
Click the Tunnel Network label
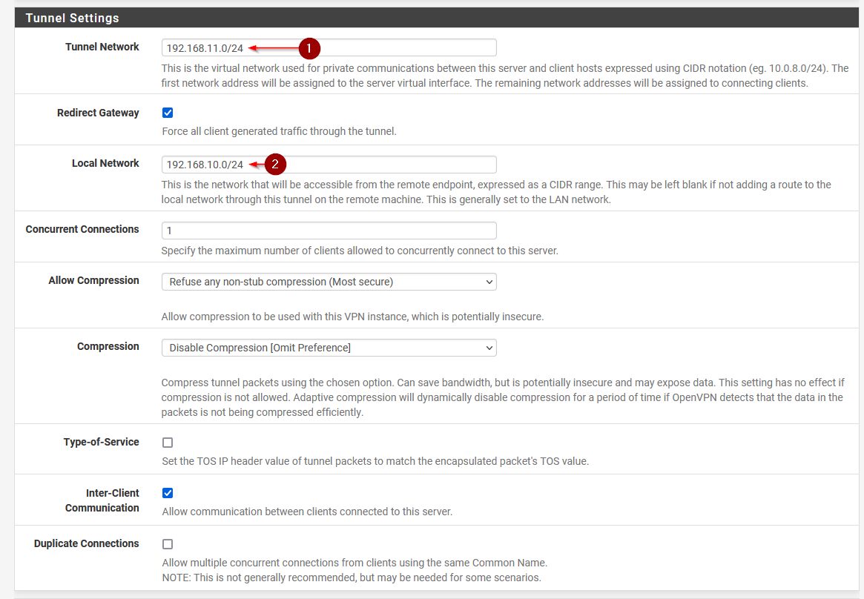point(102,47)
